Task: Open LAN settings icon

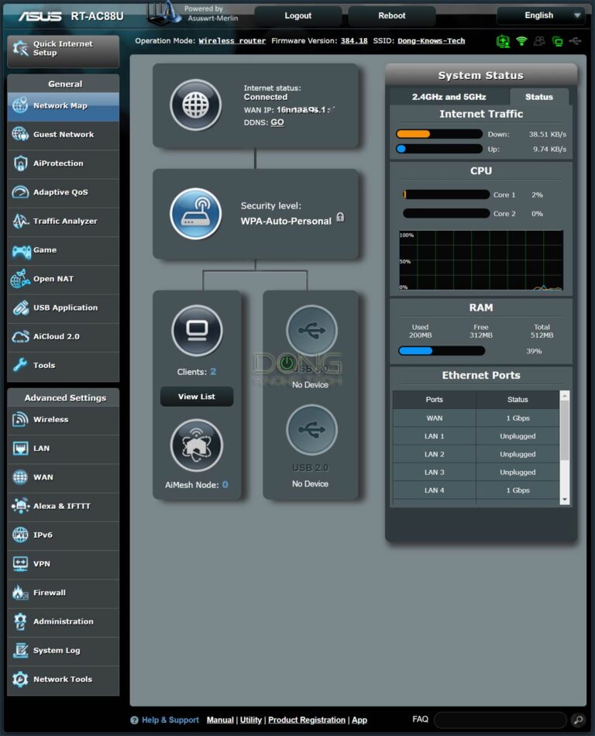Action: pos(20,449)
